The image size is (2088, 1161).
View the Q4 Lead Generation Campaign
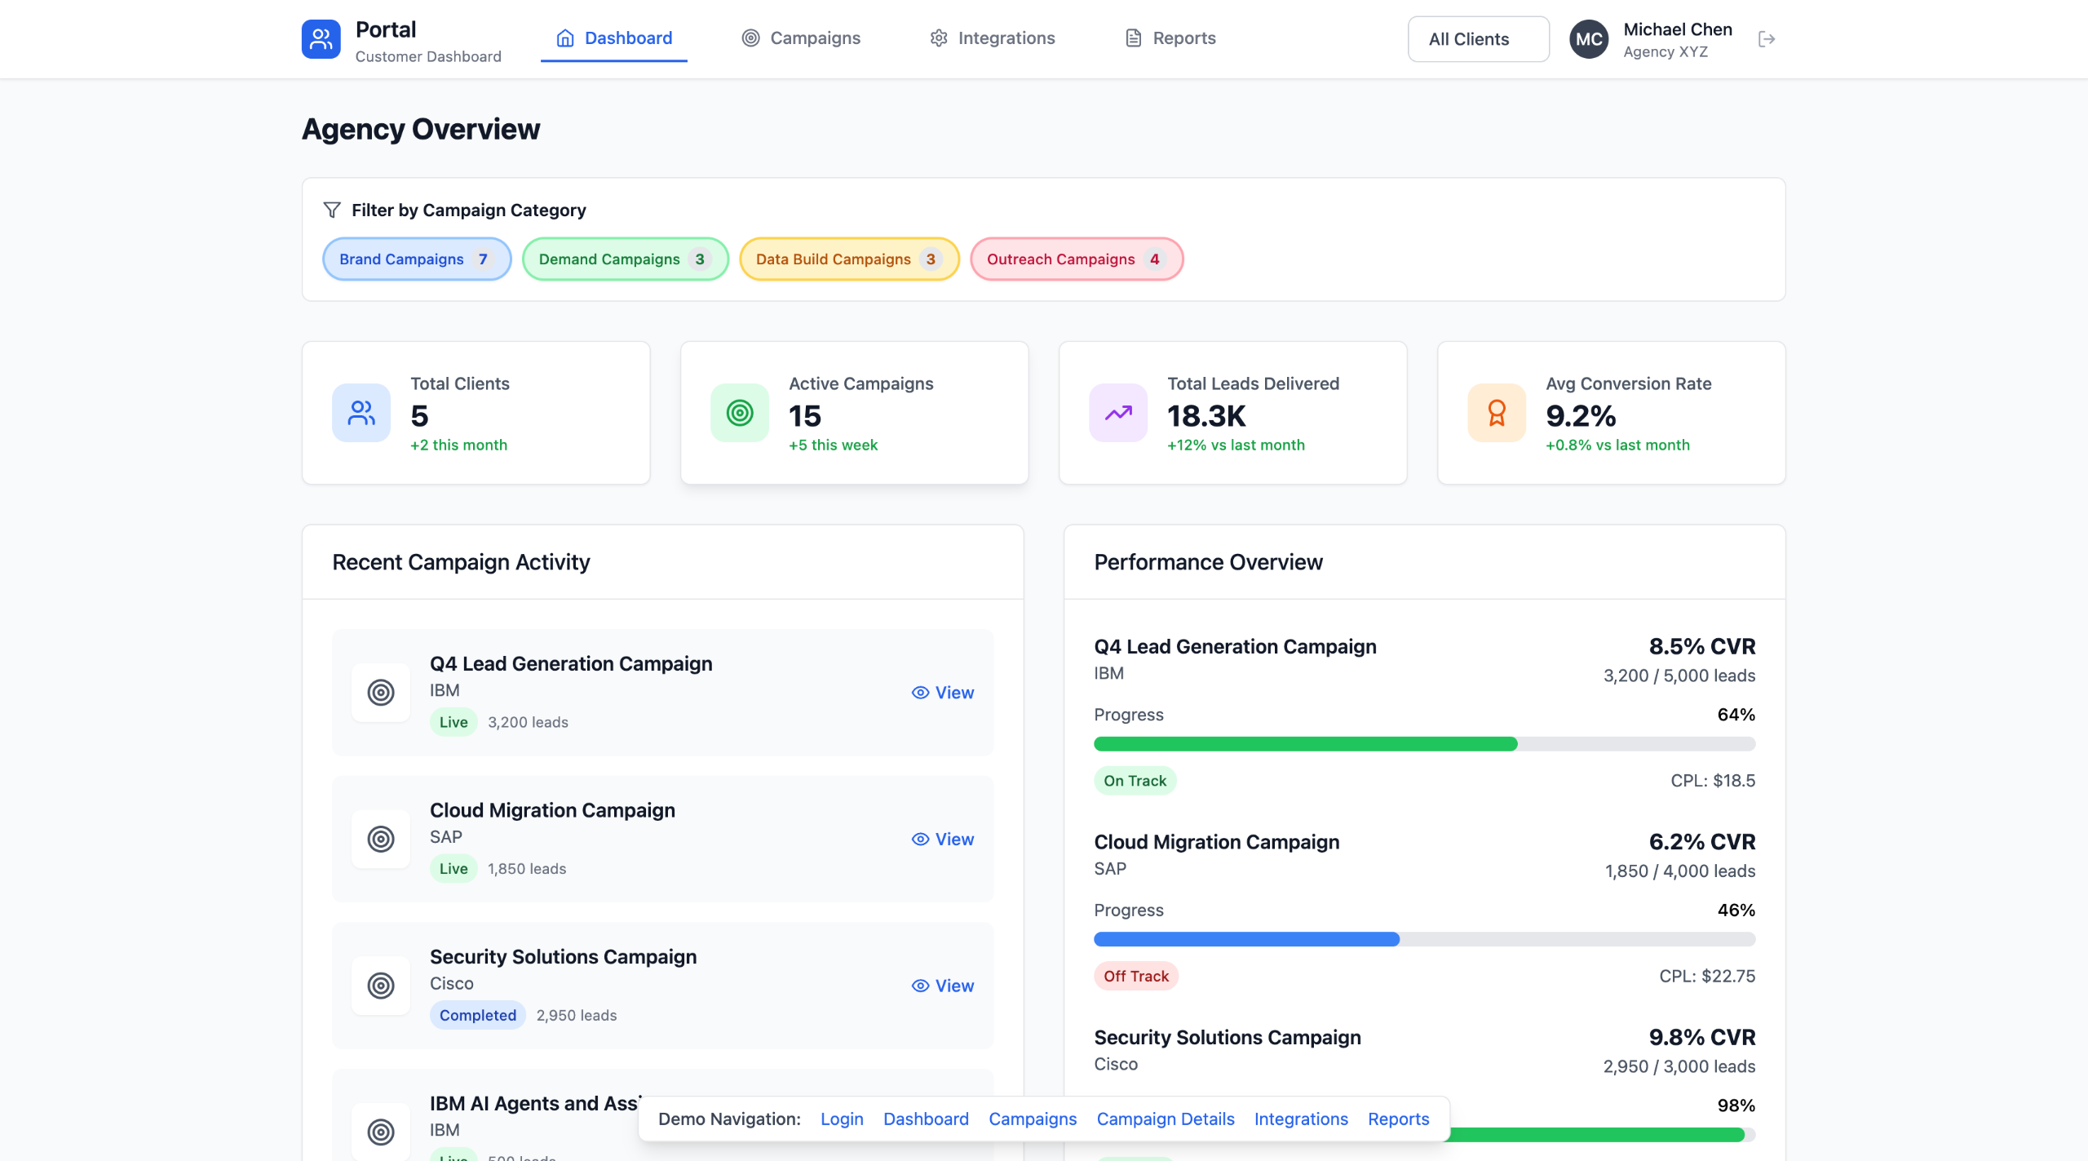(x=943, y=693)
